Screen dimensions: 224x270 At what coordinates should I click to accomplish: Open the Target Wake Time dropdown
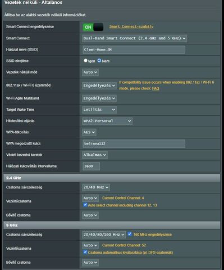pos(99,110)
